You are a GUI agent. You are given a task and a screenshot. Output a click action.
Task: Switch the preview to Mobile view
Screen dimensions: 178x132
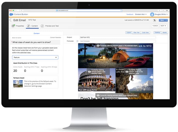tap(164, 32)
